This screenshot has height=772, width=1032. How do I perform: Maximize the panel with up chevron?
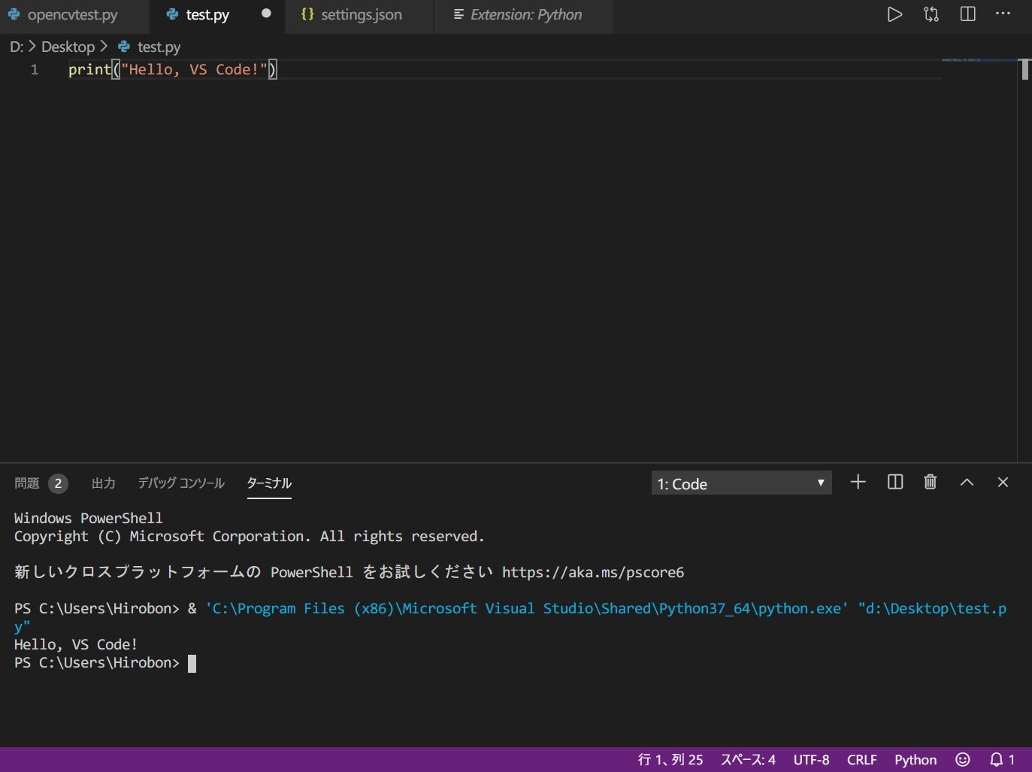967,483
